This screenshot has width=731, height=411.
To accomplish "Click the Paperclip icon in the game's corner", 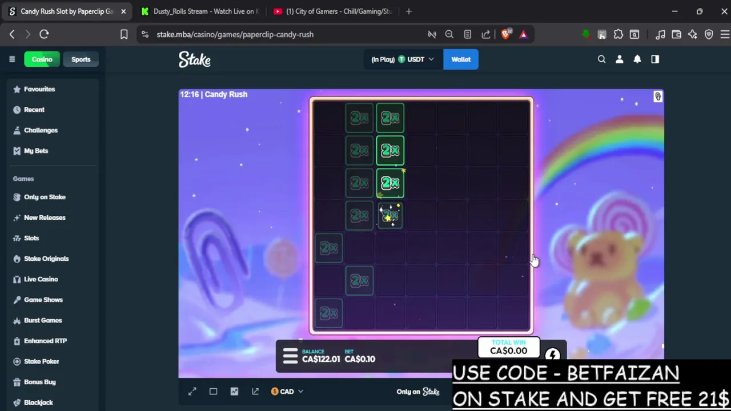I will [x=657, y=97].
